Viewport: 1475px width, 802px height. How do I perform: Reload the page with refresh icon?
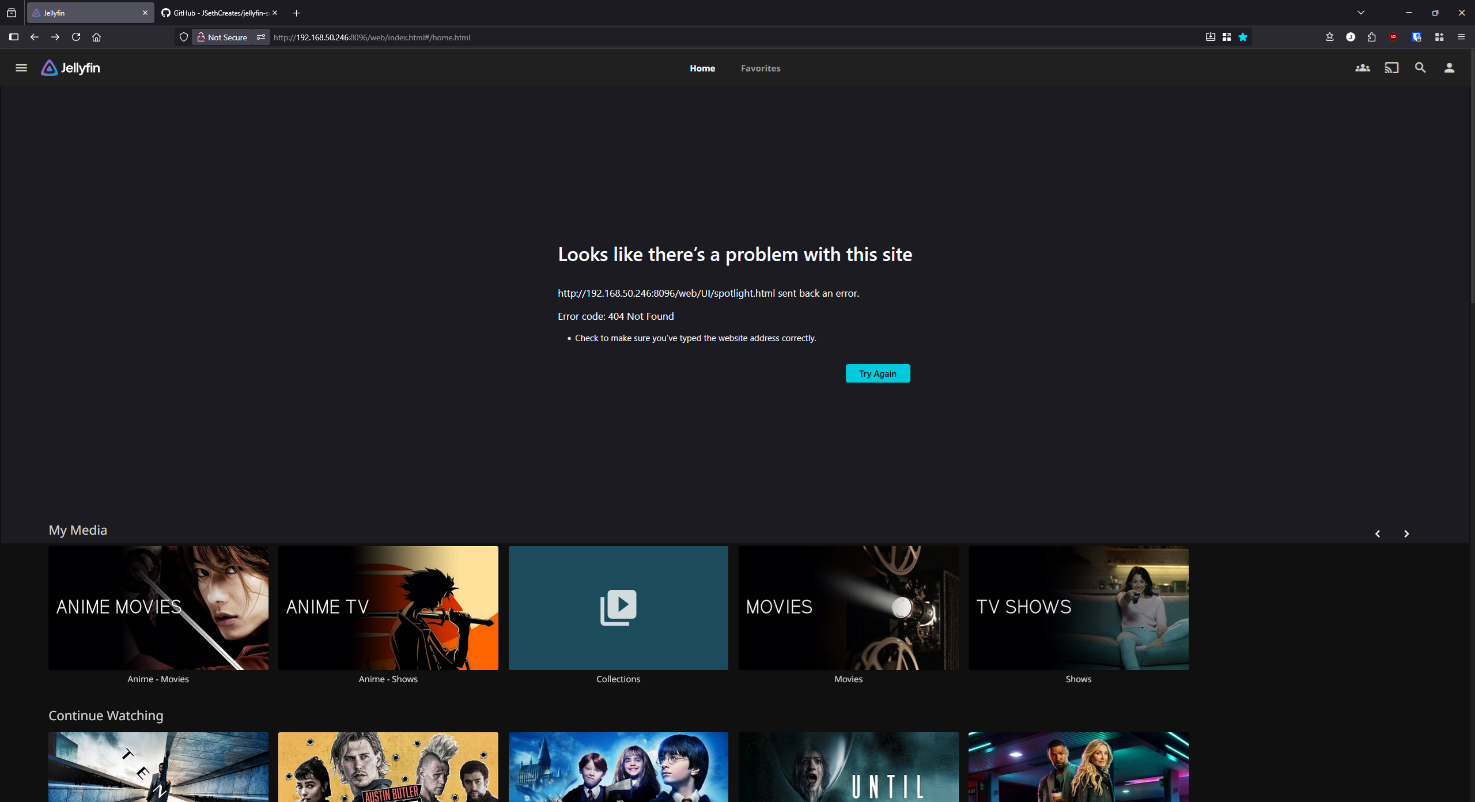pos(76,37)
